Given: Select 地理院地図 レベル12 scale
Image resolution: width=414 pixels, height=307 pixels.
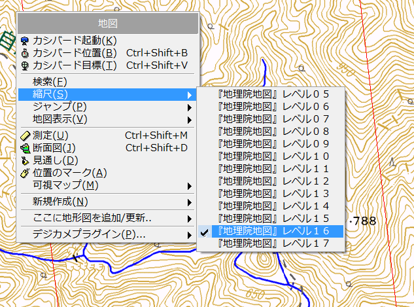Looking at the screenshot, I should click(271, 181).
